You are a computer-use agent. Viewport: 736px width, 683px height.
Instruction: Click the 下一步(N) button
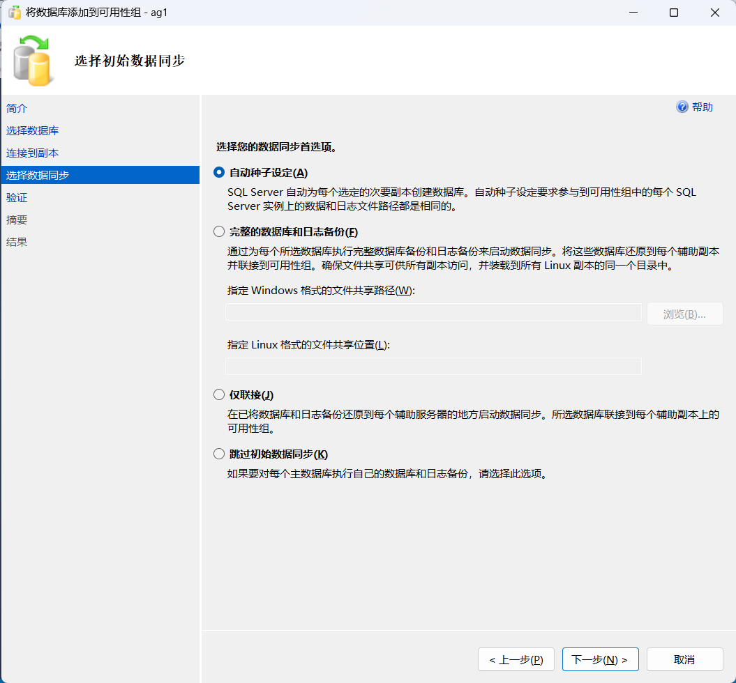(x=601, y=659)
